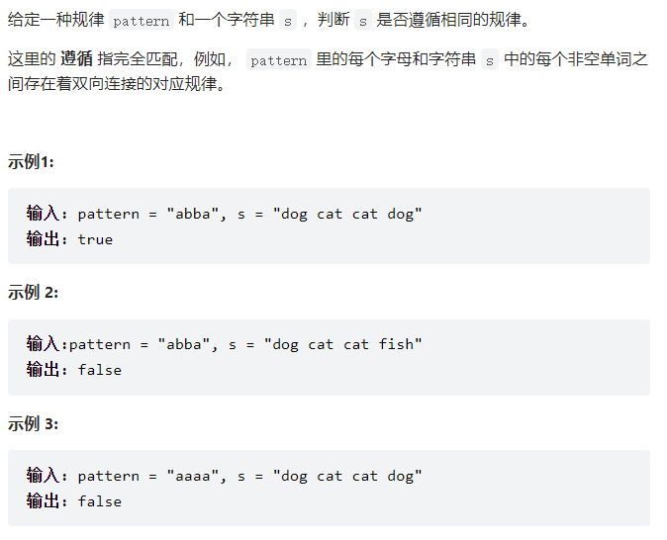This screenshot has width=667, height=540.
Task: Click the 示例1: heading
Action: 31,161
